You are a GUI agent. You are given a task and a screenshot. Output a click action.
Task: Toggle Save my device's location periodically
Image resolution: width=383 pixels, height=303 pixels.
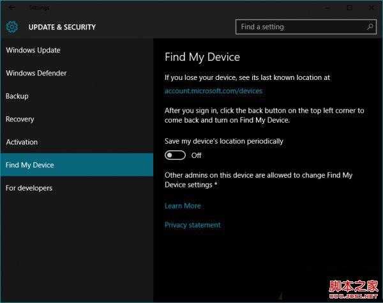(x=175, y=155)
